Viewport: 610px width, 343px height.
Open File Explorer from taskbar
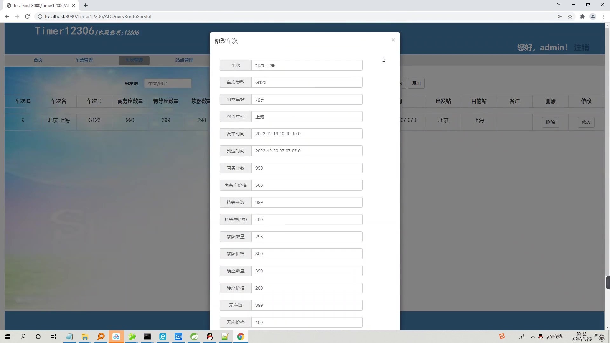[85, 337]
